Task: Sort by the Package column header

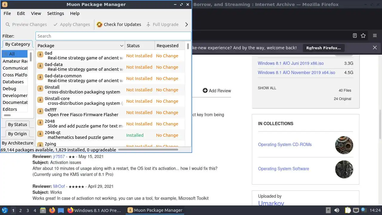Action: coord(80,46)
